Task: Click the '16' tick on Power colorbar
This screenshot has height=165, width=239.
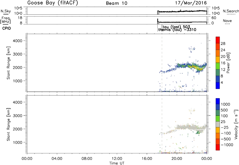Action: (x=223, y=63)
